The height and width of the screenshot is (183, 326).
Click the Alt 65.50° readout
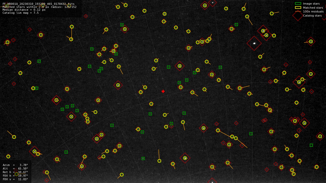(15, 168)
